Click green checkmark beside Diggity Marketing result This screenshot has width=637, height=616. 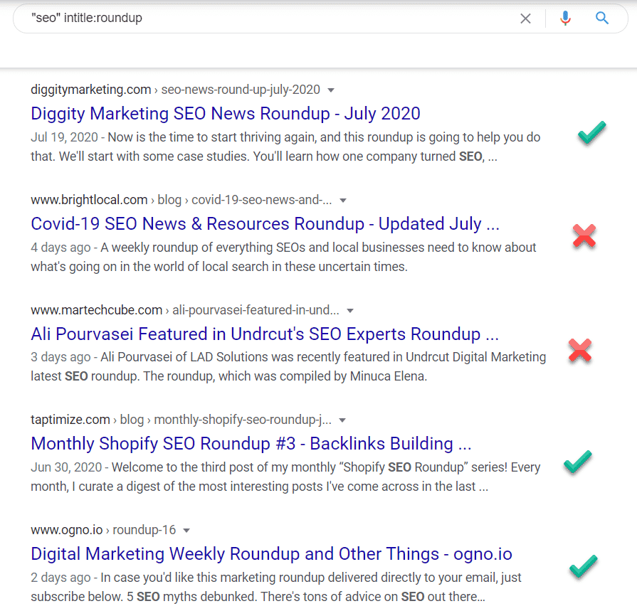coord(591,133)
